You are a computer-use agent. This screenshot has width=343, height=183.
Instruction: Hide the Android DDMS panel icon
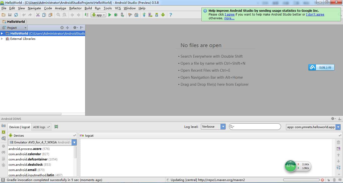pyautogui.click(x=340, y=119)
